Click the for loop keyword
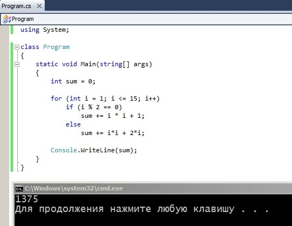 pos(56,98)
